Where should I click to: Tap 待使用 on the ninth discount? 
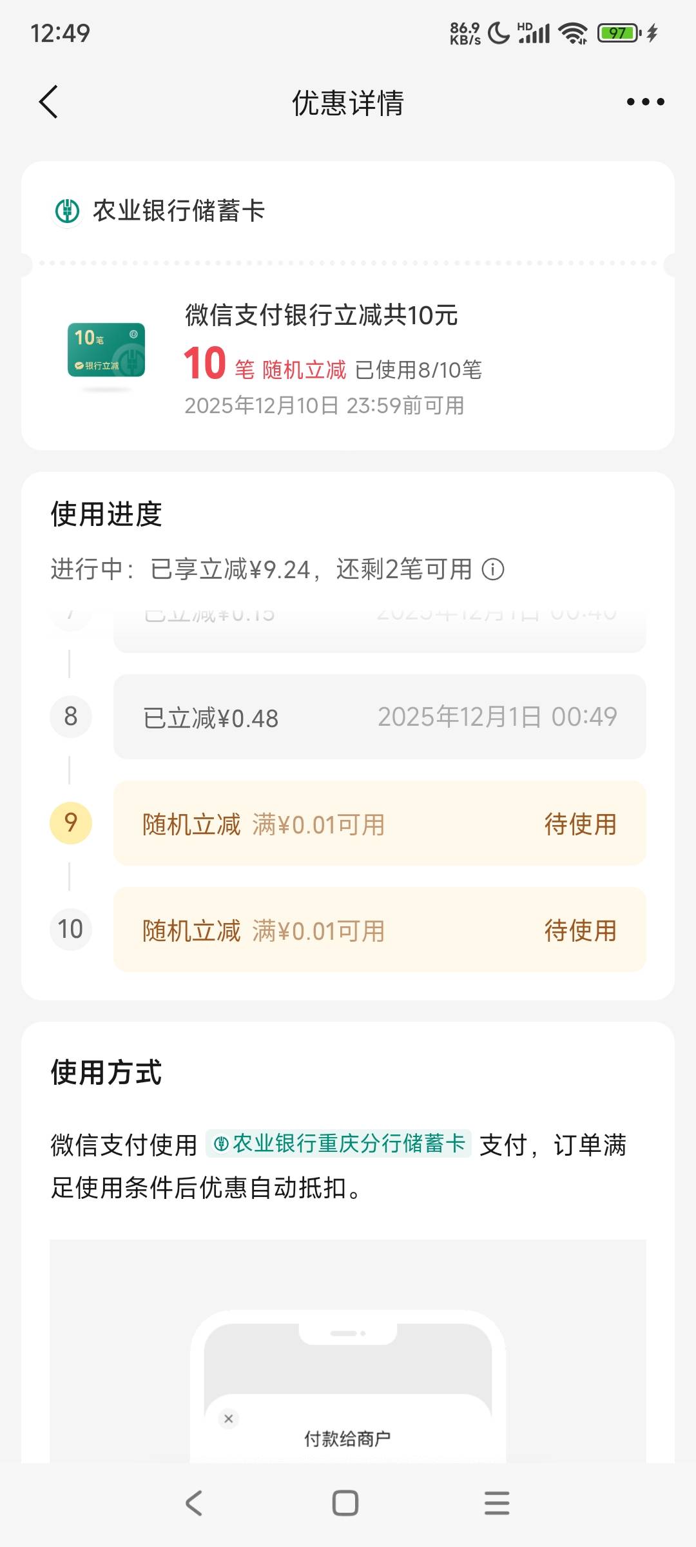click(x=580, y=824)
